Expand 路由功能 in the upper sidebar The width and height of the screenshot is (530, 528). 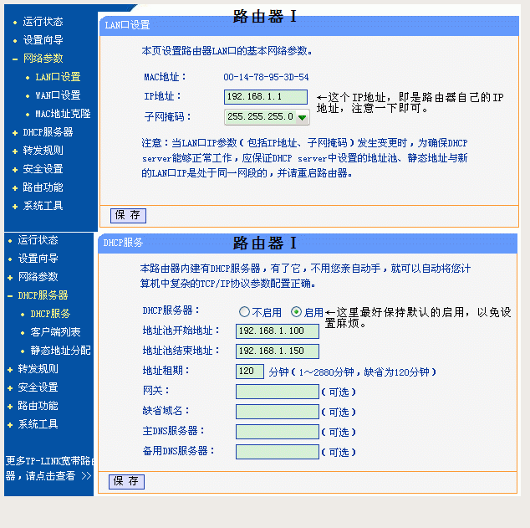tap(43, 187)
